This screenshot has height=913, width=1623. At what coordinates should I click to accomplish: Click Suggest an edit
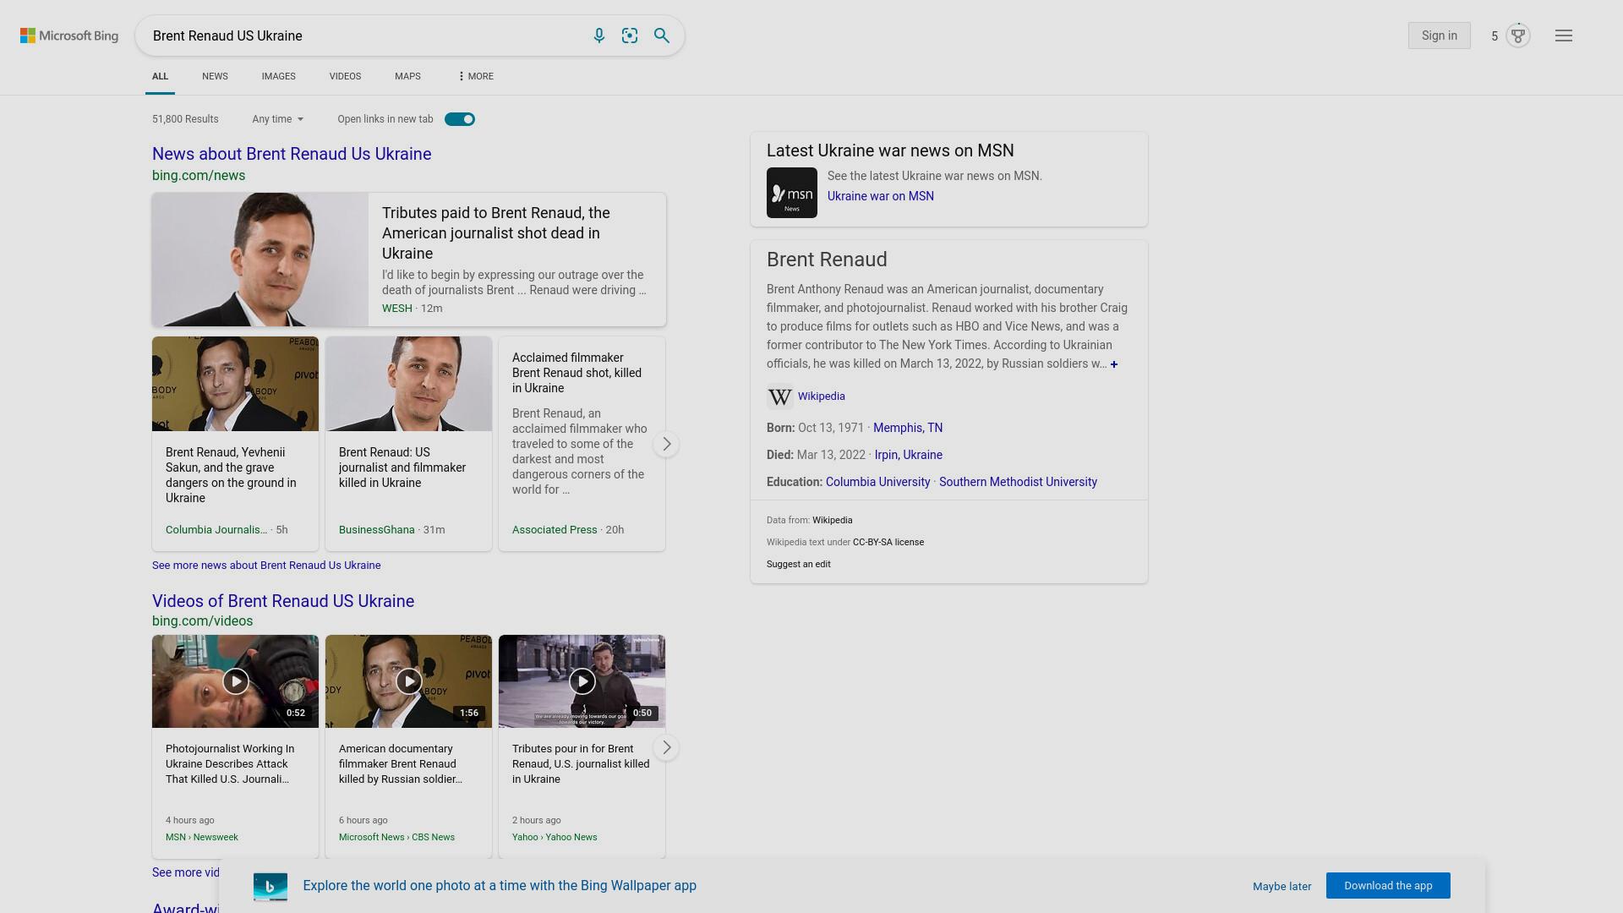point(798,564)
